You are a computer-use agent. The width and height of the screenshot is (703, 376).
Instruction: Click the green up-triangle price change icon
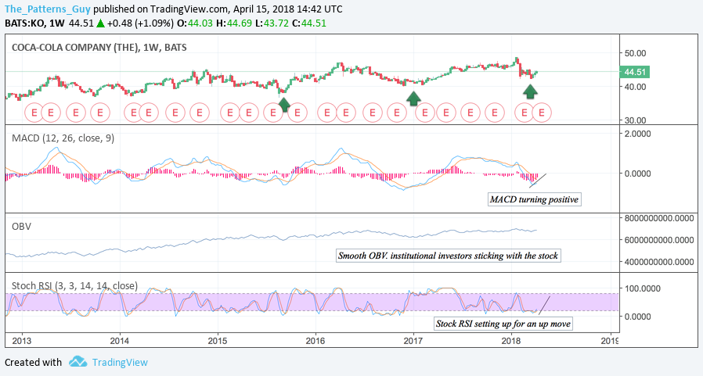[x=100, y=23]
